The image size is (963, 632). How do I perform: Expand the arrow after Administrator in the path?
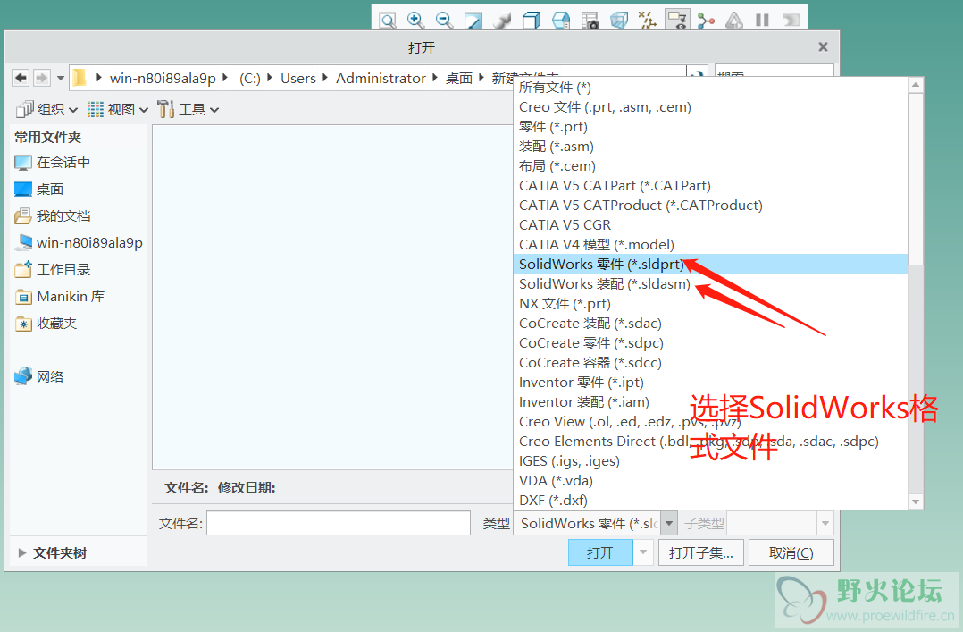point(435,78)
